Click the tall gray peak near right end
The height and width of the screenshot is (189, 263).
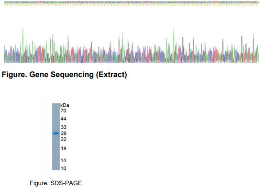[253, 44]
